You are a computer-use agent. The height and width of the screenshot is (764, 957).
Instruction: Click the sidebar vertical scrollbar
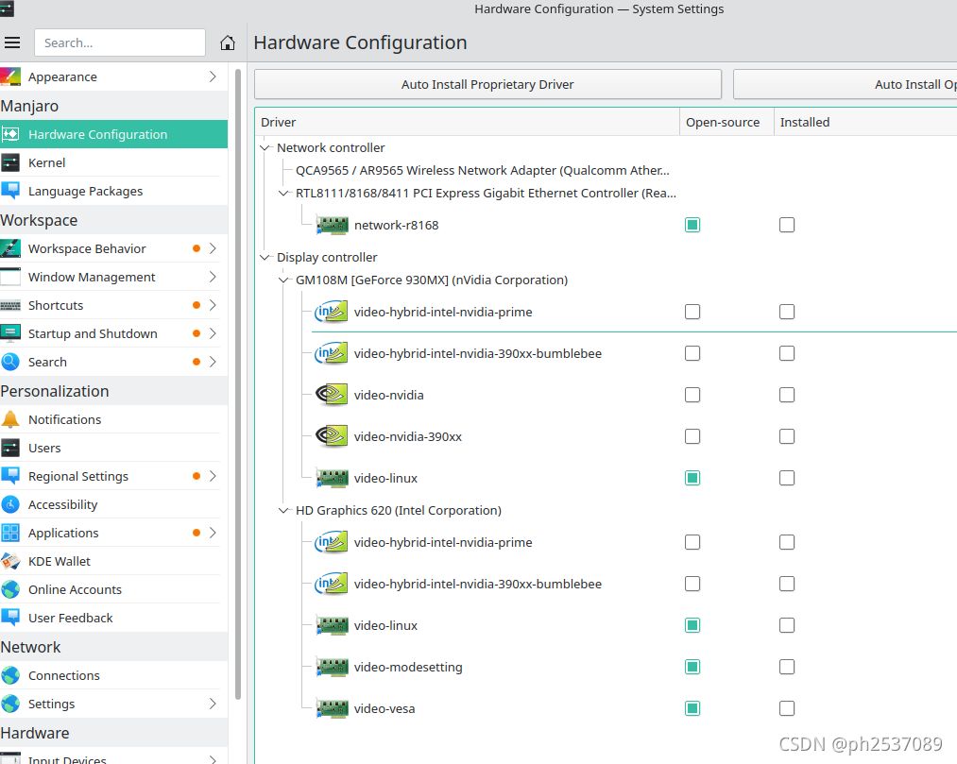pyautogui.click(x=238, y=384)
